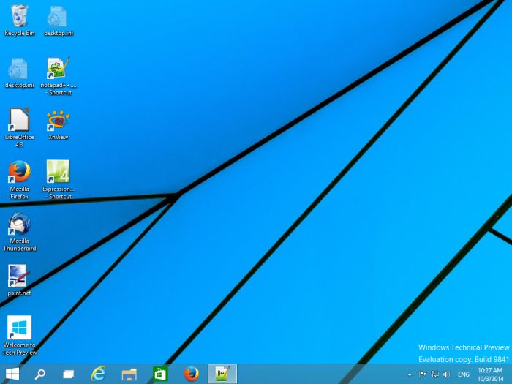Open Task View from the taskbar

(x=68, y=374)
